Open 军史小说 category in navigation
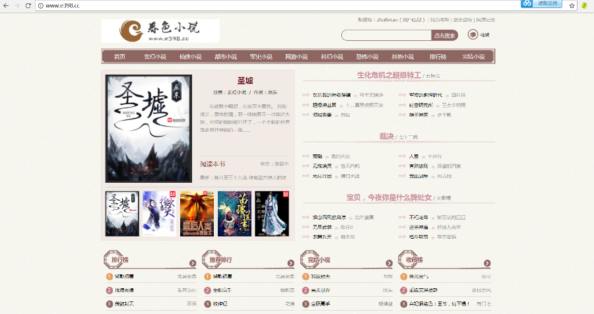The width and height of the screenshot is (594, 314). [x=261, y=57]
